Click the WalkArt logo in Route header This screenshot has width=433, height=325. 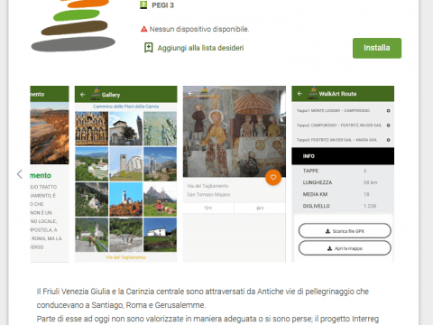coord(313,93)
